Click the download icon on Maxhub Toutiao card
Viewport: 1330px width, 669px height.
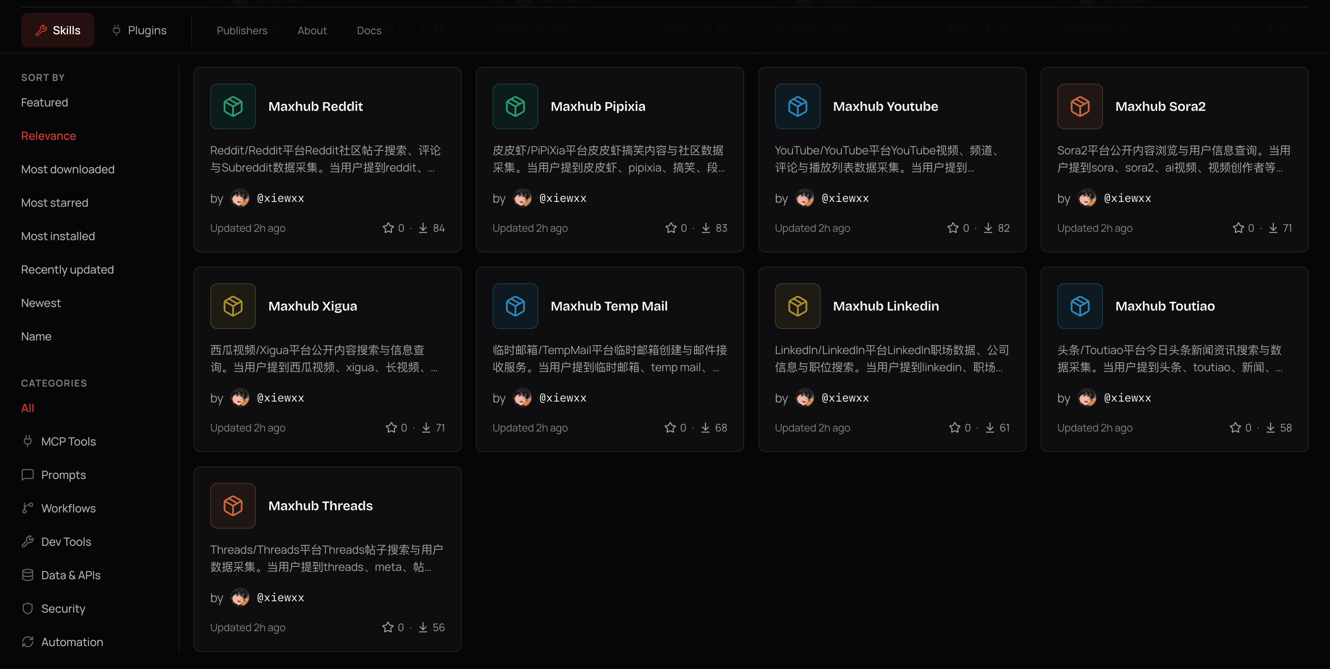(x=1271, y=428)
